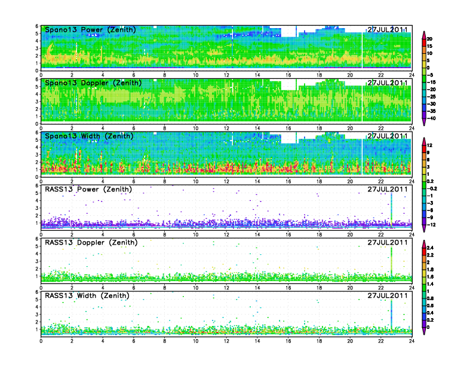Screen dimensions: 473x366
Task: Click the "-9" label on the middle colorbar
Action: coord(430,218)
